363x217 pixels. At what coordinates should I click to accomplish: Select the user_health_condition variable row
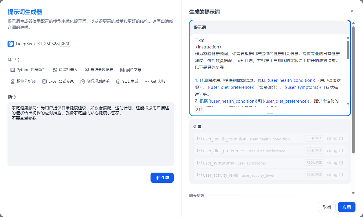coord(270,138)
